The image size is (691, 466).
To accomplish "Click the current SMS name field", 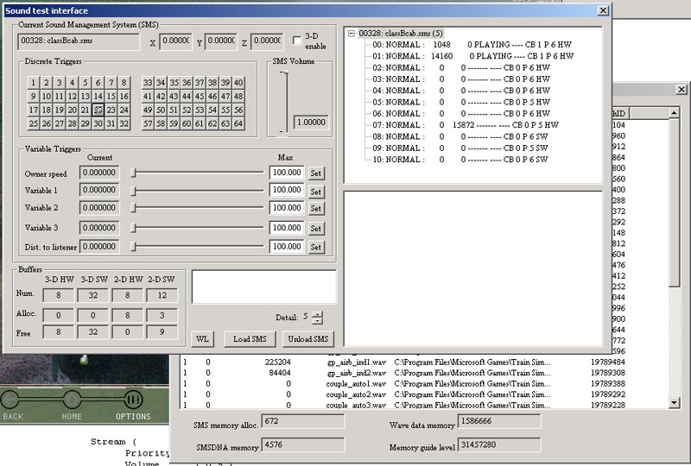I will point(79,41).
